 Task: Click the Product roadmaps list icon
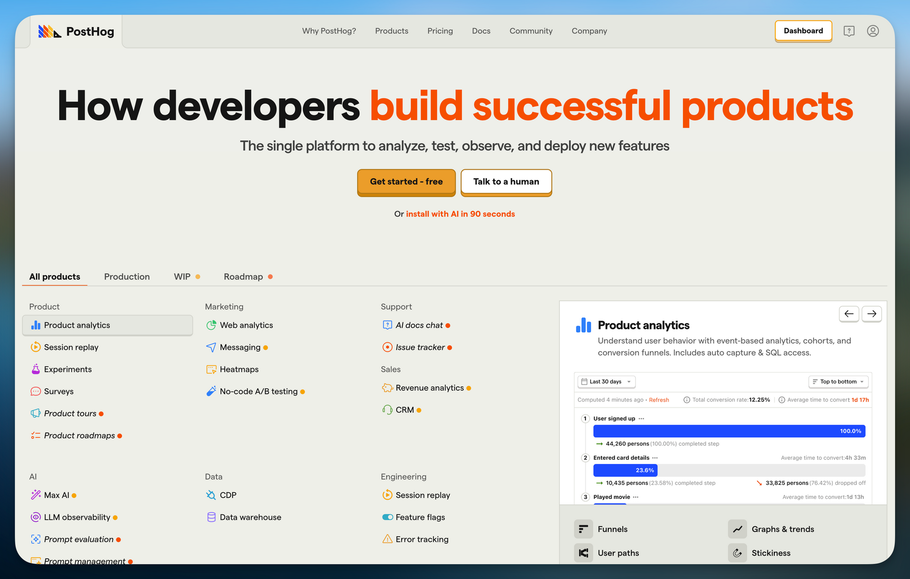(35, 435)
